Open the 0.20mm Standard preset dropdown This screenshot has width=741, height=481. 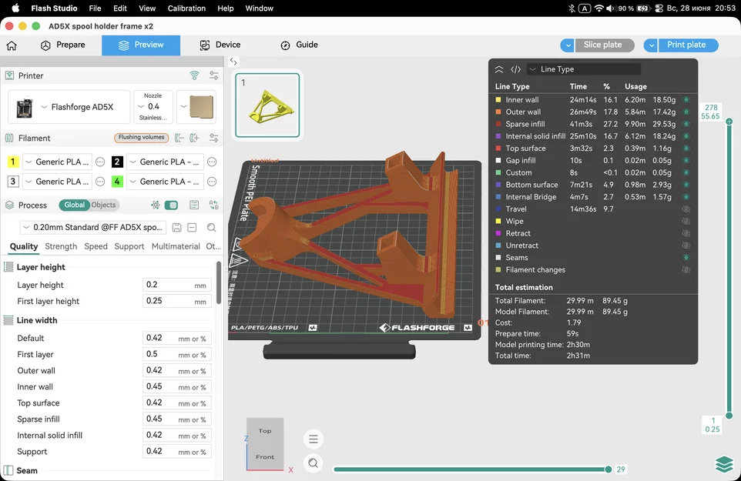pyautogui.click(x=93, y=228)
